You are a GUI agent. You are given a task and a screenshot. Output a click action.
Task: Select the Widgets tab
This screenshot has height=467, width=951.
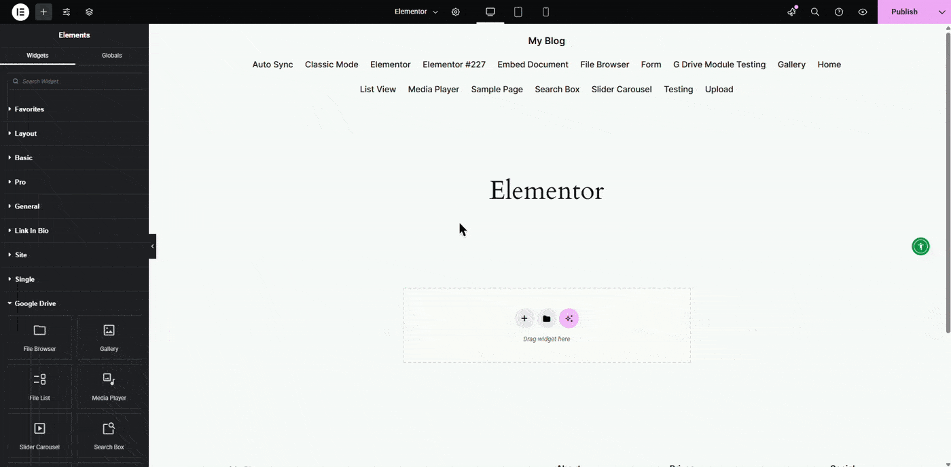[37, 55]
